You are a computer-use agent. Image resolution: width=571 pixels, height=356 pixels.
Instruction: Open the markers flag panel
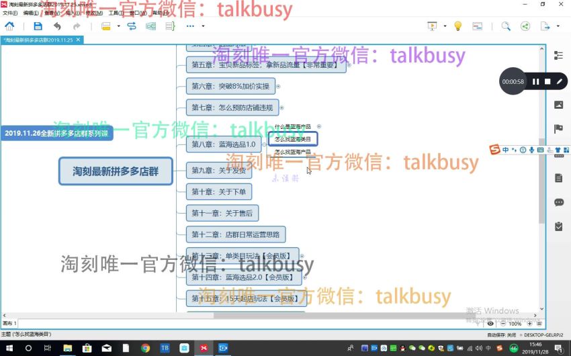tap(558, 129)
